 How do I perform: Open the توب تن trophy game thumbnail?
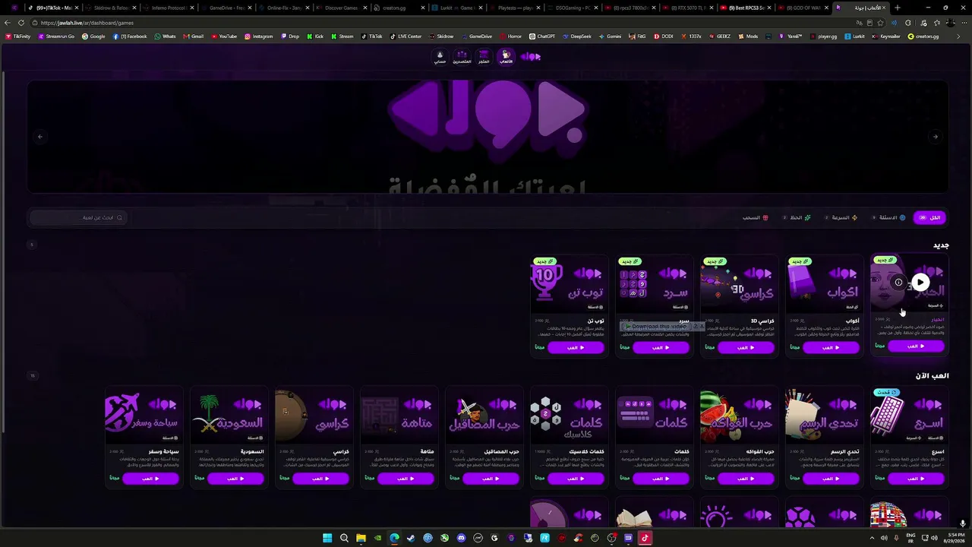569,283
